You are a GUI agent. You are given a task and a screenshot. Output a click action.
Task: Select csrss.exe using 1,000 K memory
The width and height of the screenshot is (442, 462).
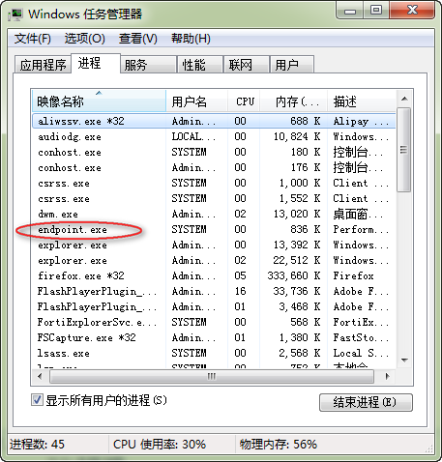point(214,183)
